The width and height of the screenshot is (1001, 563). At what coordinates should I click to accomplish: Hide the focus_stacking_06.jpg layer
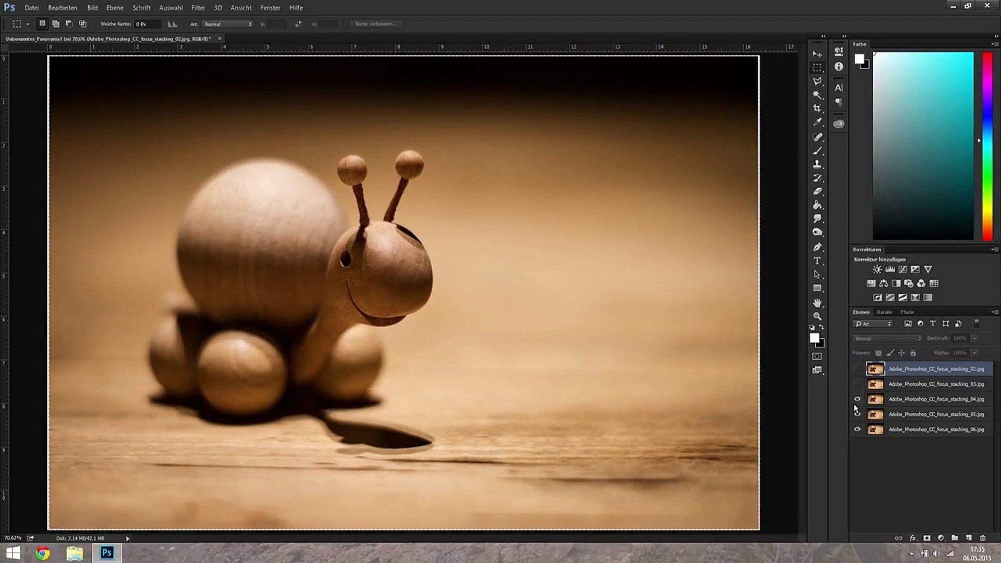coord(857,430)
